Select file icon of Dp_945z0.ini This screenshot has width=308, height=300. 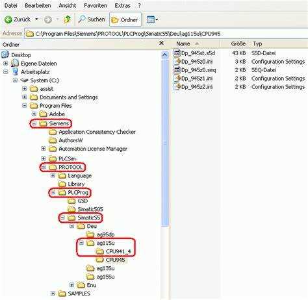pyautogui.click(x=177, y=61)
